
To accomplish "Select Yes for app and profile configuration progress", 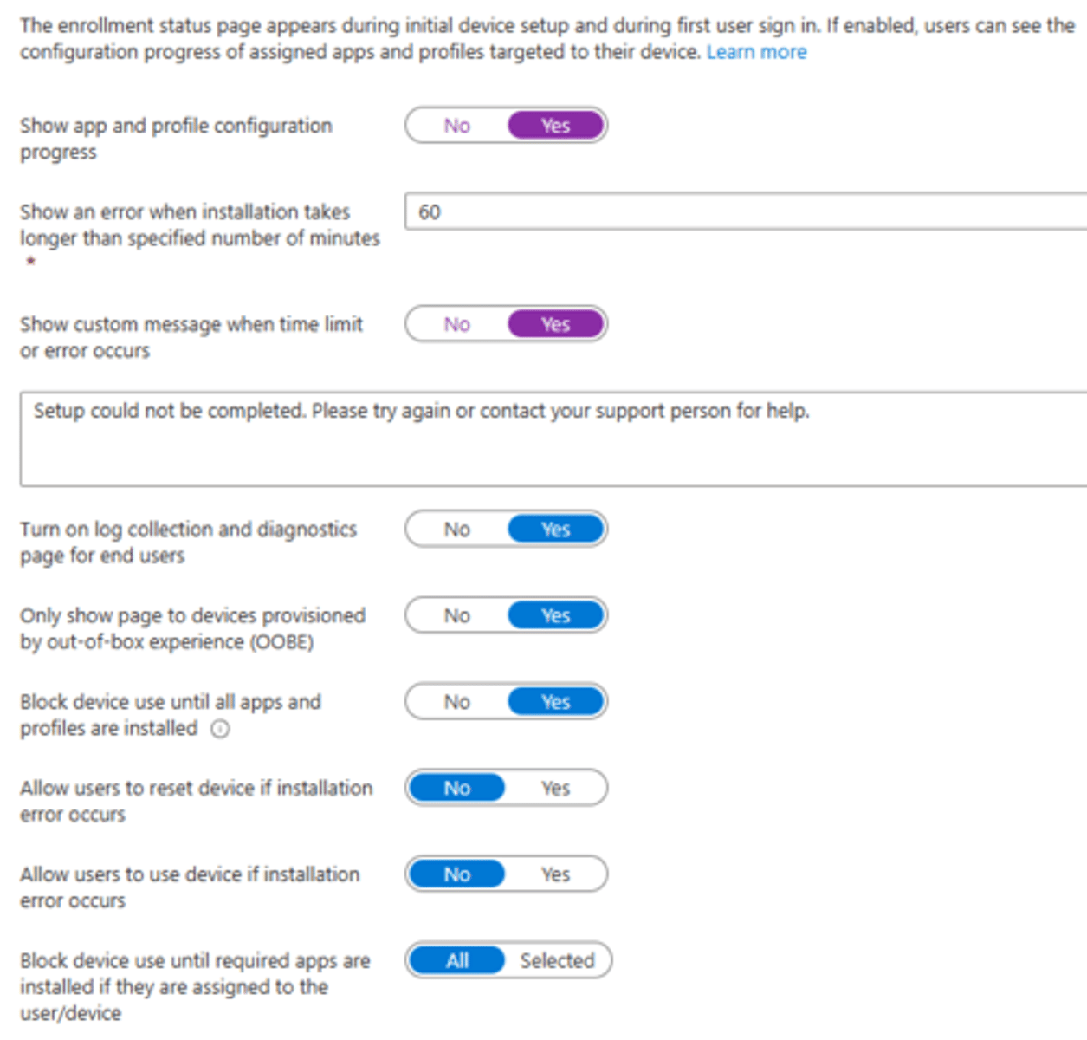I will click(555, 126).
